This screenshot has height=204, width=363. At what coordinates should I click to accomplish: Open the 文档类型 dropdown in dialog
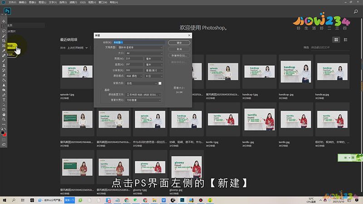[x=140, y=48]
